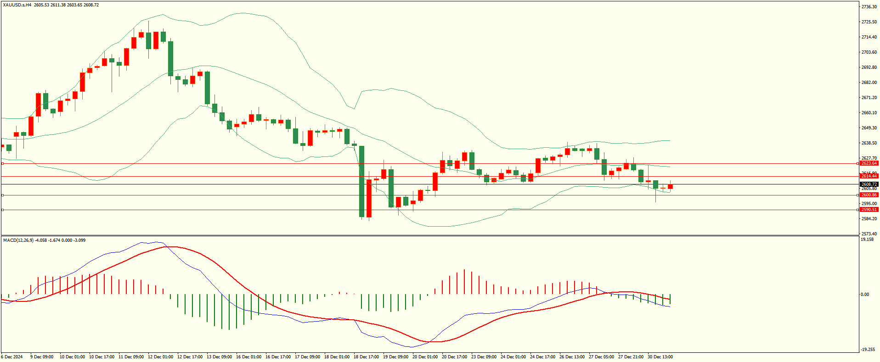Viewport: 880px width, 362px height.
Task: Select the 2600.86 price level tag
Action: click(x=869, y=195)
